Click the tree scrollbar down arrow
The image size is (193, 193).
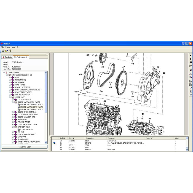point(46,143)
